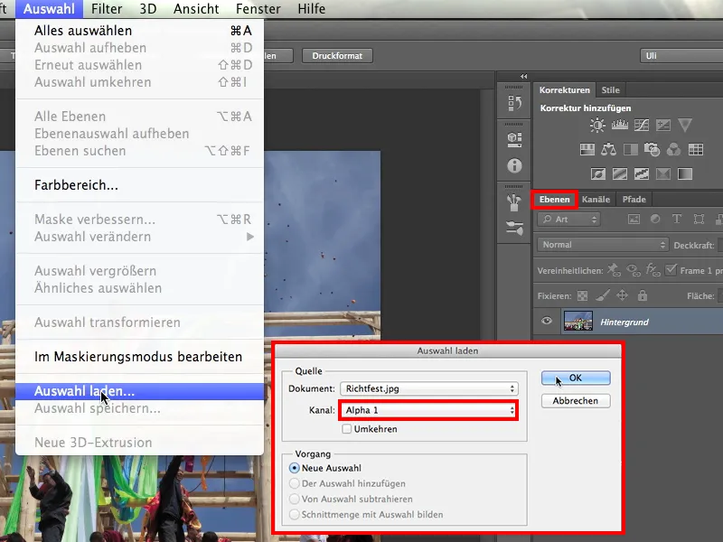Filter layers by shape layers icon
Image resolution: width=723 pixels, height=542 pixels.
pyautogui.click(x=699, y=220)
